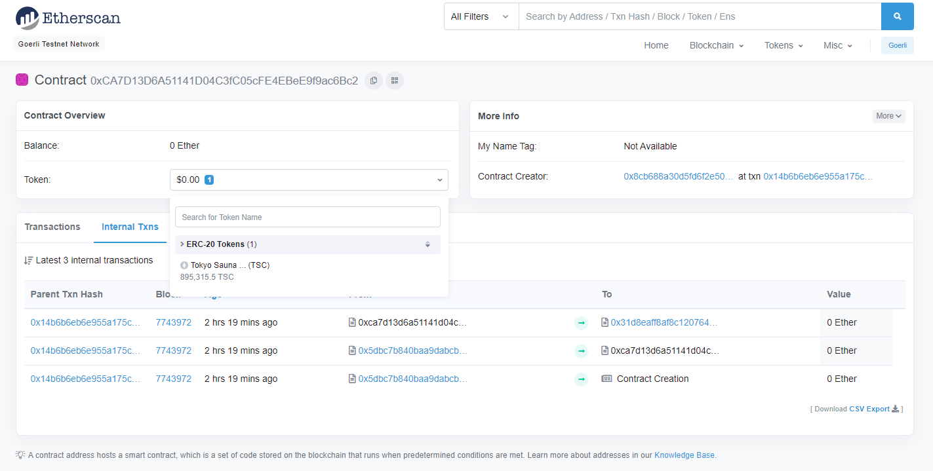The width and height of the screenshot is (933, 471).
Task: Select the Tokyo Sauna (TSC) token entry
Action: tap(308, 271)
